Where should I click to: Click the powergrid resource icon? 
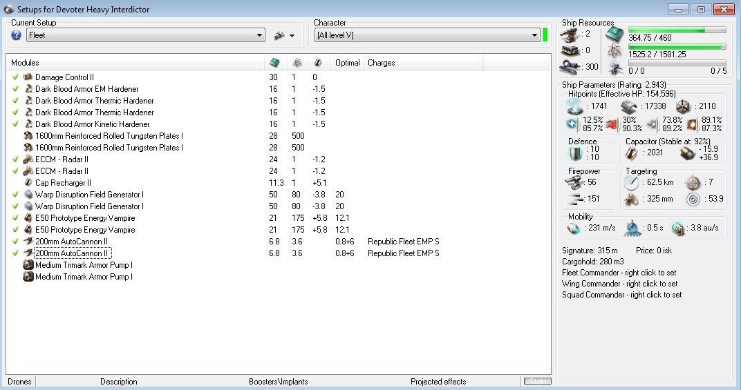(x=615, y=51)
